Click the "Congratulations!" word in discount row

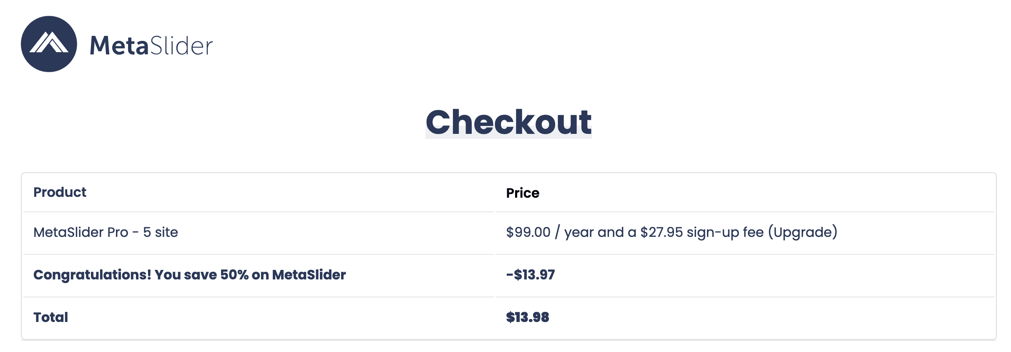[92, 275]
